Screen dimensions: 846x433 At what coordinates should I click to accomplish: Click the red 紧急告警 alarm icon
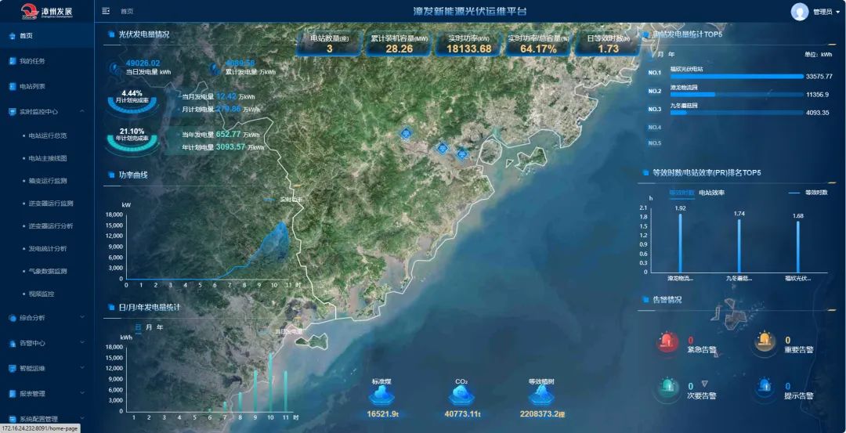tap(667, 341)
